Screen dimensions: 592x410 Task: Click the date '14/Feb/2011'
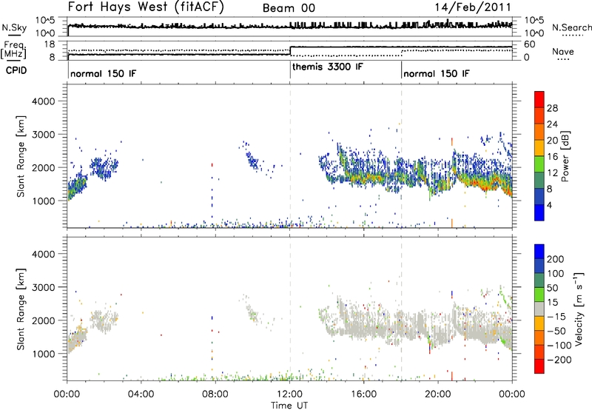[473, 7]
